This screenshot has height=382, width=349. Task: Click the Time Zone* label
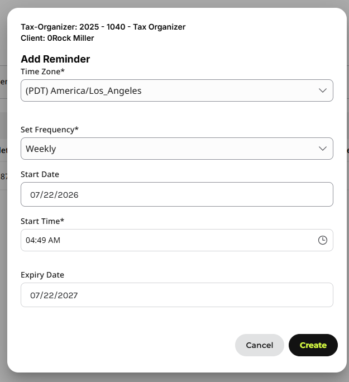pyautogui.click(x=42, y=71)
